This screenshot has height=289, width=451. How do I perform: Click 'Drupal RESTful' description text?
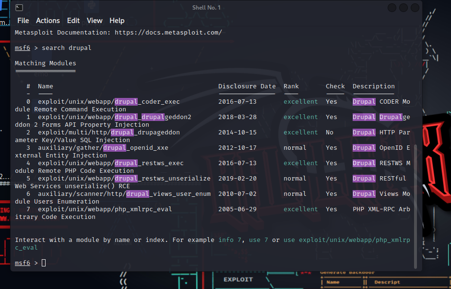click(x=380, y=179)
